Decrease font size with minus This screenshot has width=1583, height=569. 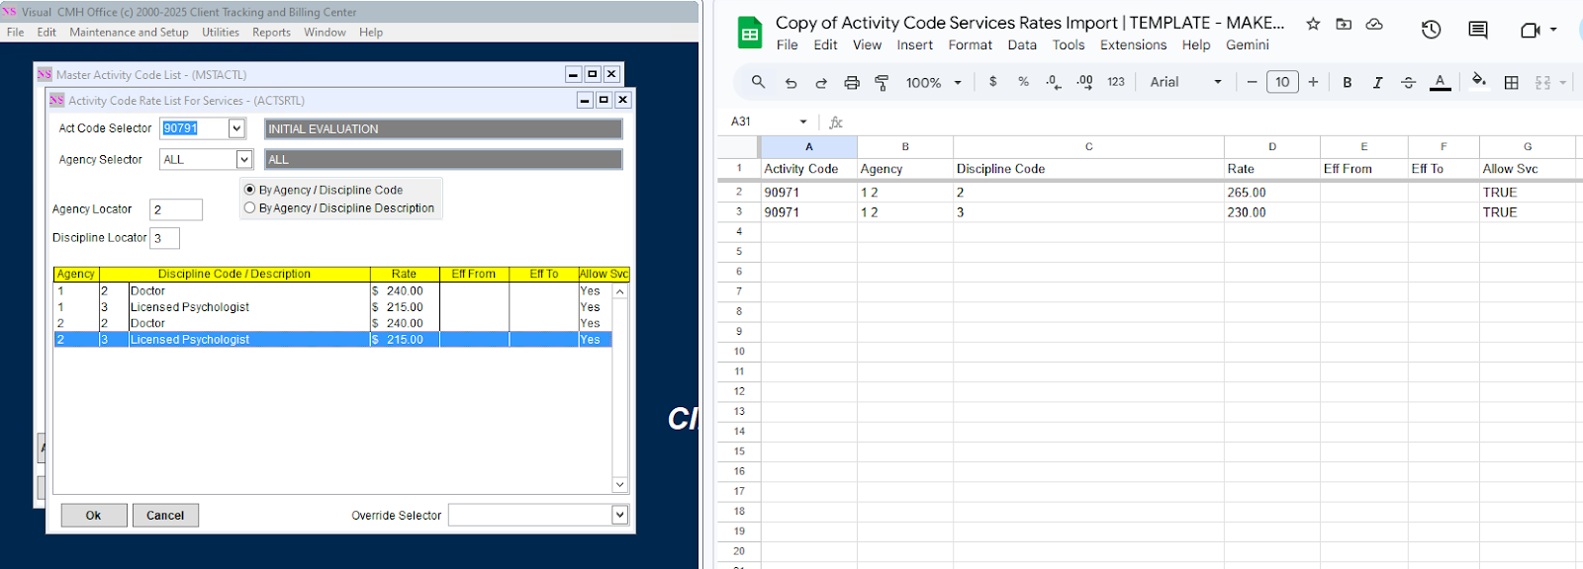[1252, 82]
